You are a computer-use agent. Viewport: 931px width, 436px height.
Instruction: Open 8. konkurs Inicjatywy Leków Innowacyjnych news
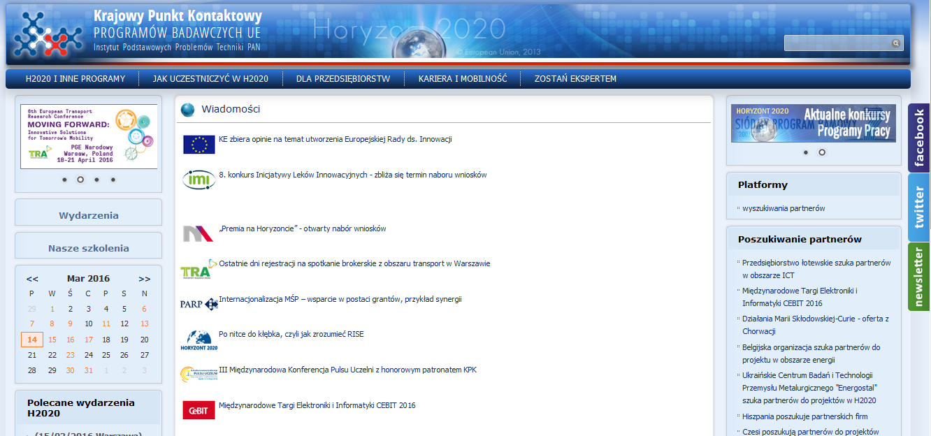(353, 175)
